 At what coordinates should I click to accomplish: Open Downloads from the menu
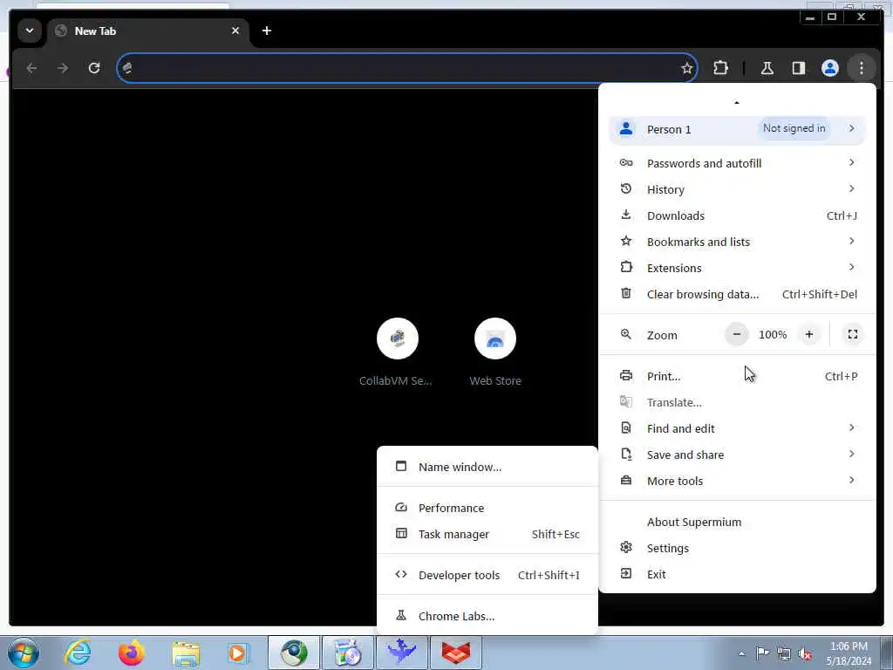[x=737, y=216]
